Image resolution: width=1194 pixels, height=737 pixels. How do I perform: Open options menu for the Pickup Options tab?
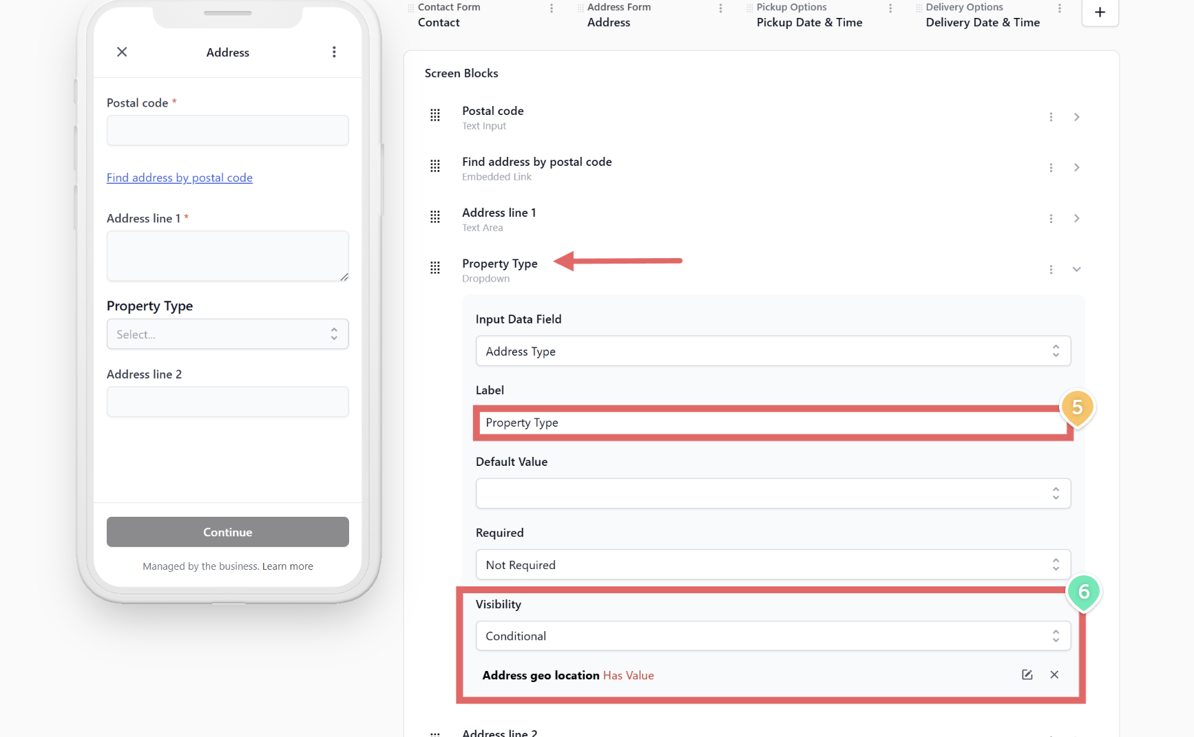point(890,8)
